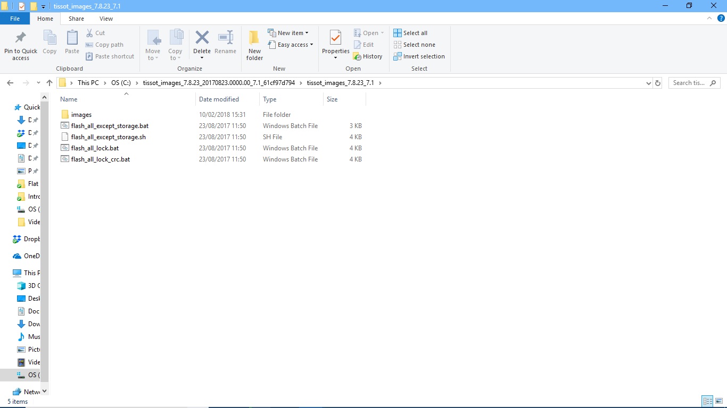Click Select all button
This screenshot has width=727, height=408.
click(410, 33)
